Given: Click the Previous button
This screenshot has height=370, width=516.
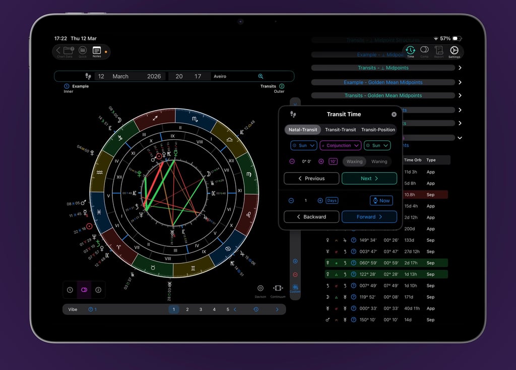Looking at the screenshot, I should [x=311, y=178].
